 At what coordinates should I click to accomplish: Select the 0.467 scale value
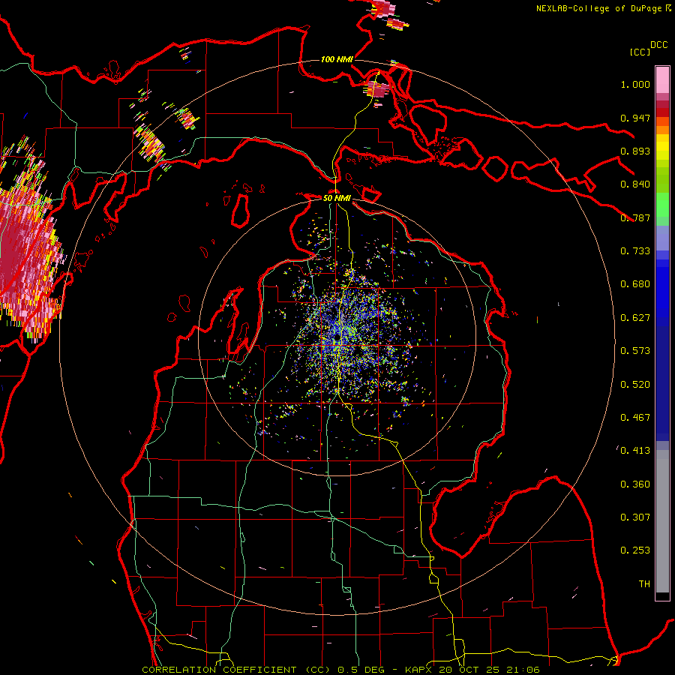tap(635, 418)
